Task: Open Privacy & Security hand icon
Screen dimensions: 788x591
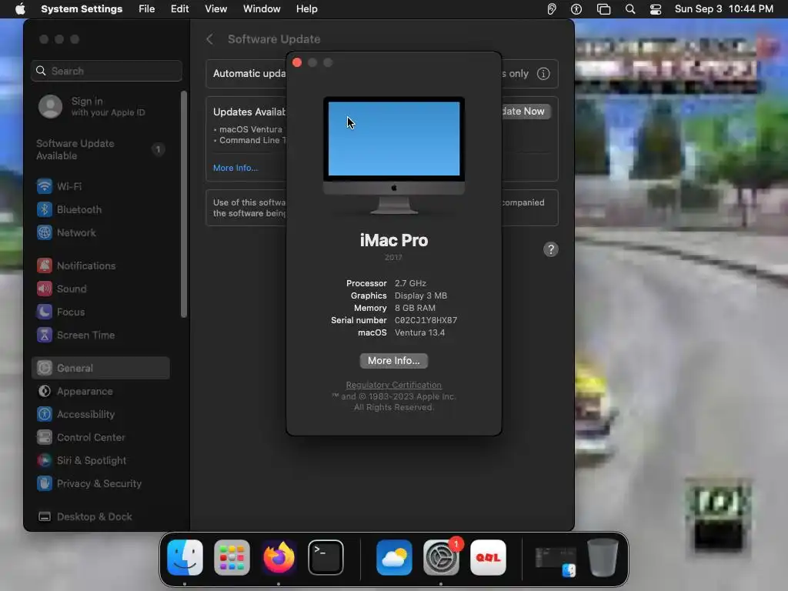Action: (x=44, y=484)
